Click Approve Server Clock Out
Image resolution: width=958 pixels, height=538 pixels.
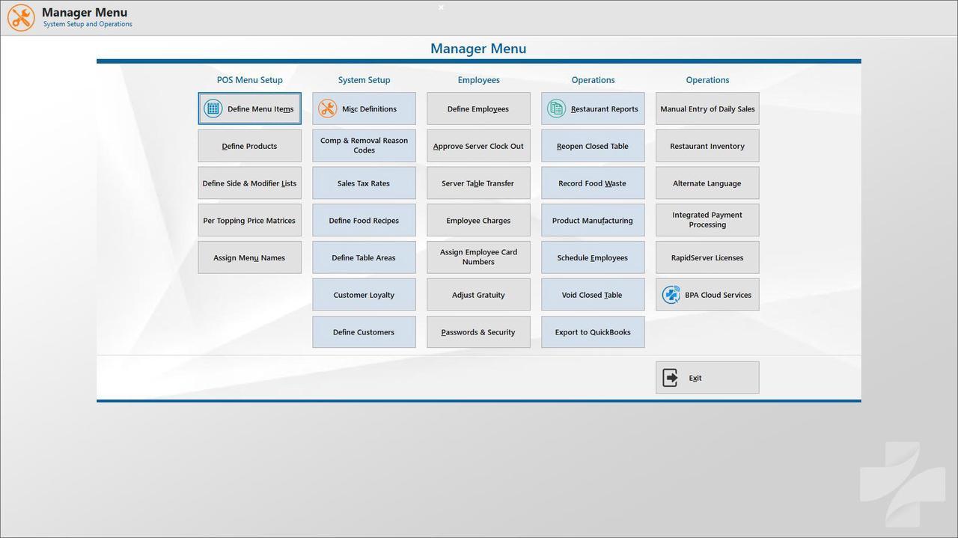point(479,146)
